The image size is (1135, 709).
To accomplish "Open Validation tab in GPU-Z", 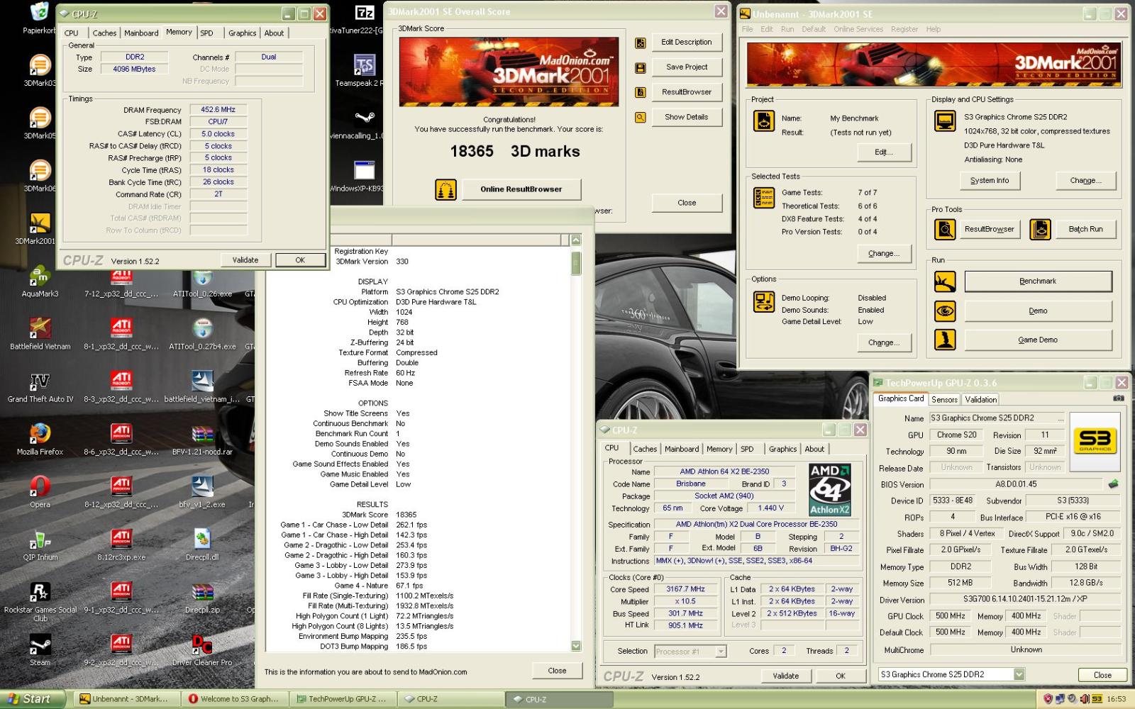I will [980, 400].
